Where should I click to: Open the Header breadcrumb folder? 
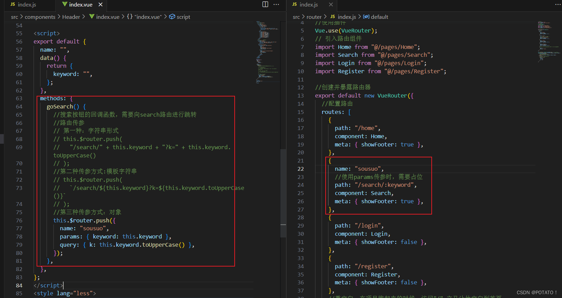(x=71, y=17)
